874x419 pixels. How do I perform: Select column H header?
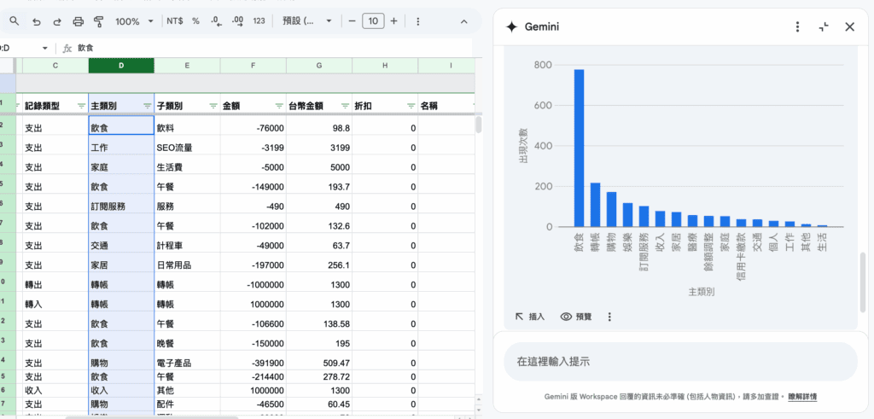point(385,66)
